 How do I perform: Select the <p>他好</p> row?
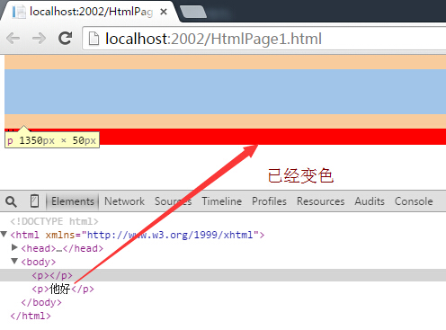pos(63,289)
